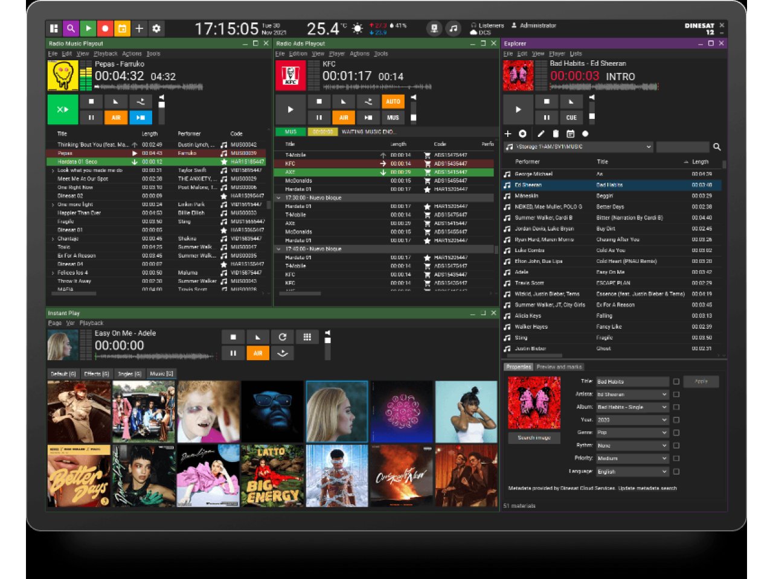Viewport: 773px width, 579px height.
Task: Click the record dot icon in Explorer toolbar
Action: (585, 134)
